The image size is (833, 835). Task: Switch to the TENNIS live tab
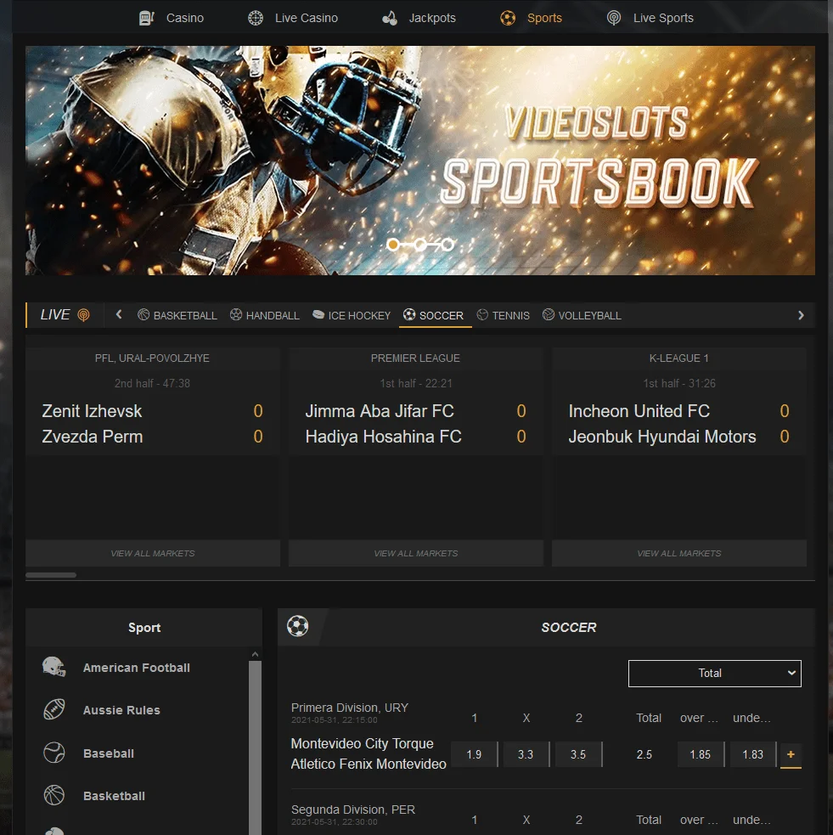coord(503,315)
